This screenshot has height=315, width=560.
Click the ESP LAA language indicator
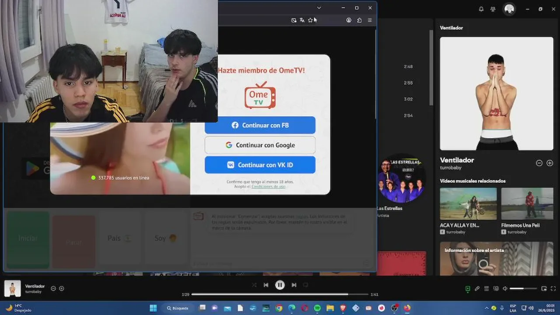click(x=513, y=308)
